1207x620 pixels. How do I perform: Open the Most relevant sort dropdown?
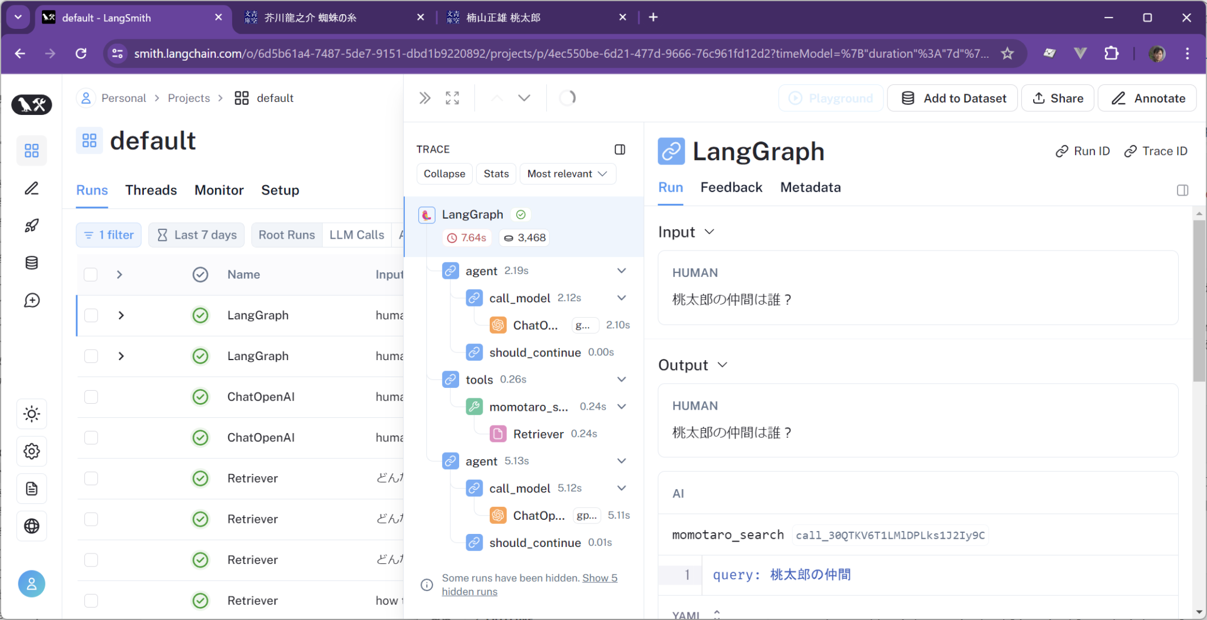click(567, 173)
